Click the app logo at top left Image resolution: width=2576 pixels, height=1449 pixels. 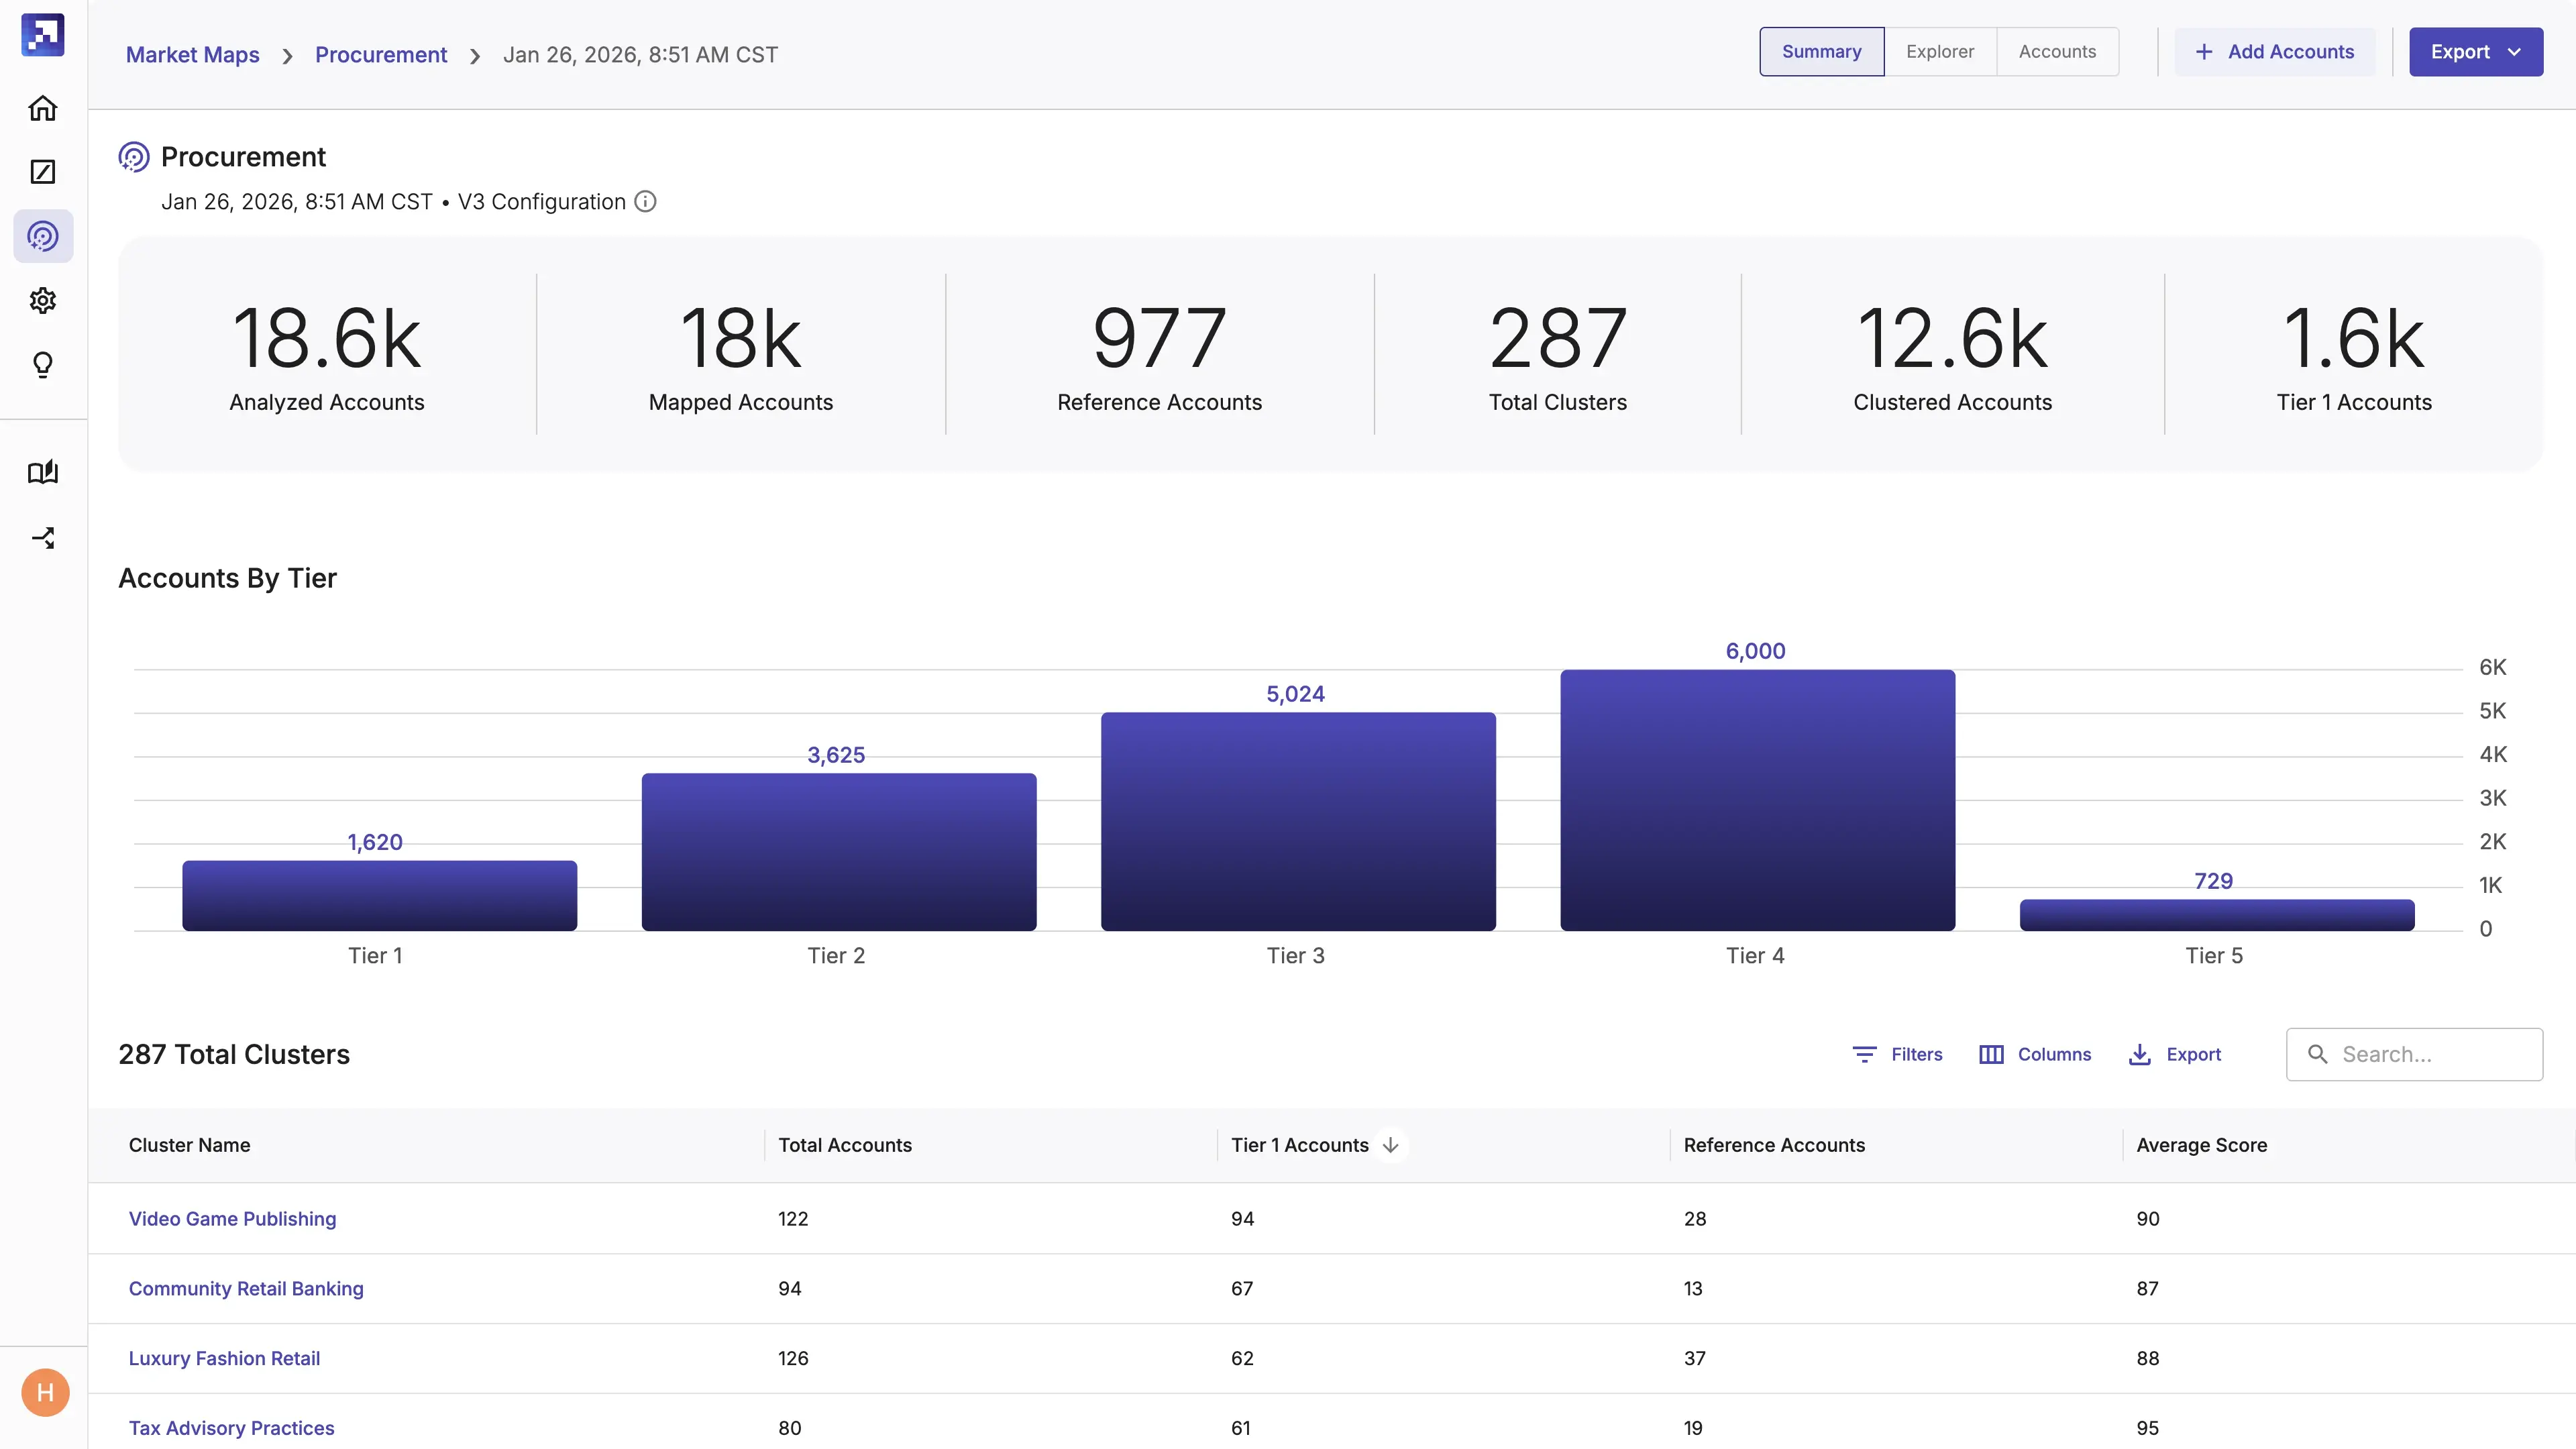(x=42, y=35)
